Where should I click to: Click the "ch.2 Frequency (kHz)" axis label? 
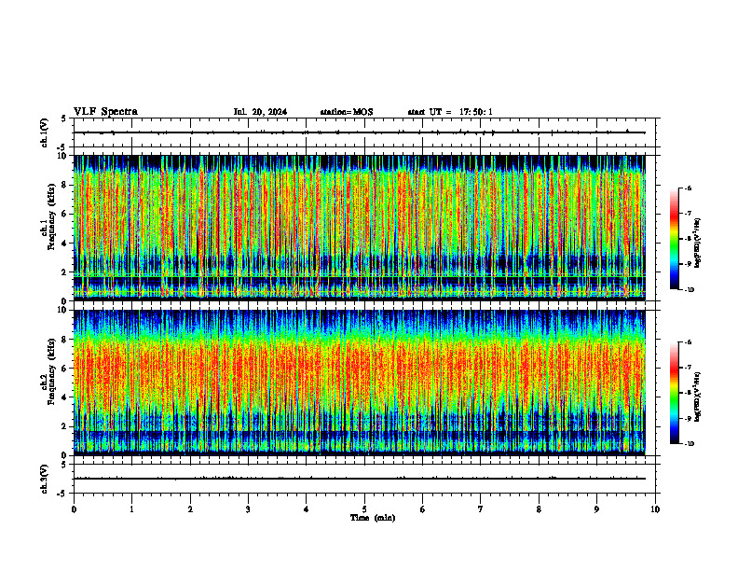pos(48,371)
